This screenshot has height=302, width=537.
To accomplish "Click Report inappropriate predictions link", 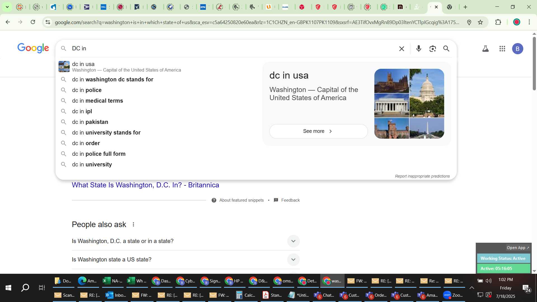I will click(x=422, y=176).
